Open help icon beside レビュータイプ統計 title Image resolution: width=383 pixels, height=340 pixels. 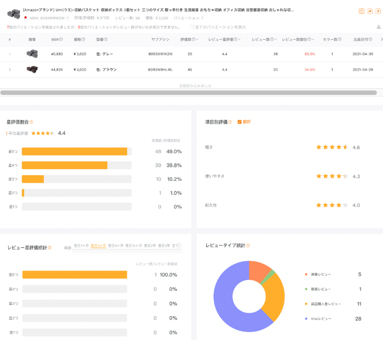pyautogui.click(x=248, y=246)
